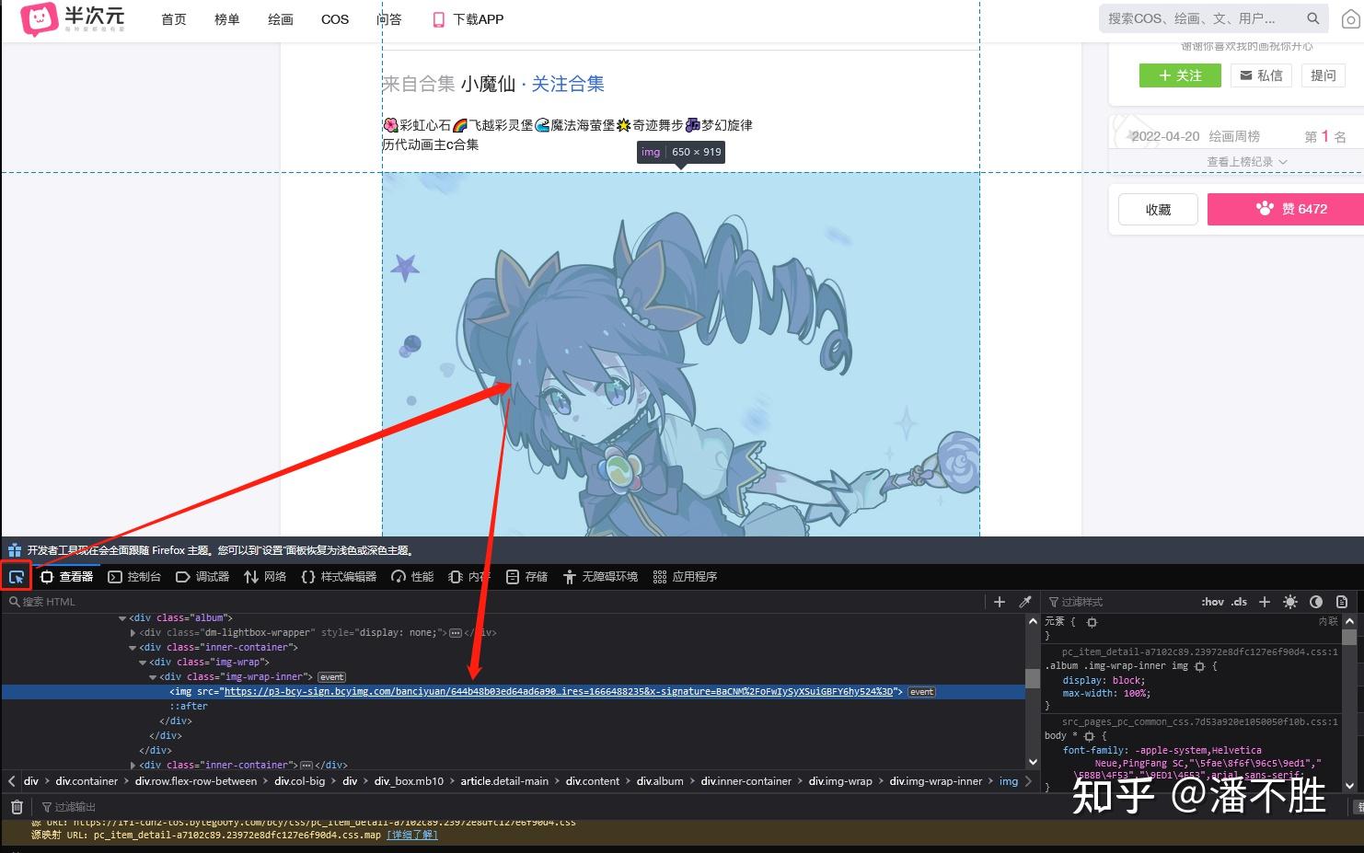Click the 半次元 site logo
This screenshot has width=1364, height=853.
[73, 18]
